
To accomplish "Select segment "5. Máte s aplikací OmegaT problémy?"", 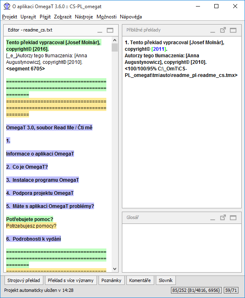I will (50, 206).
